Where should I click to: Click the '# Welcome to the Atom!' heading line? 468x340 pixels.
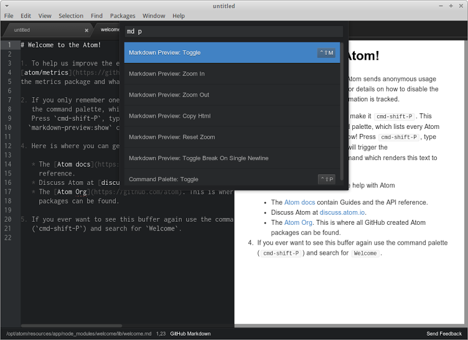pos(60,45)
